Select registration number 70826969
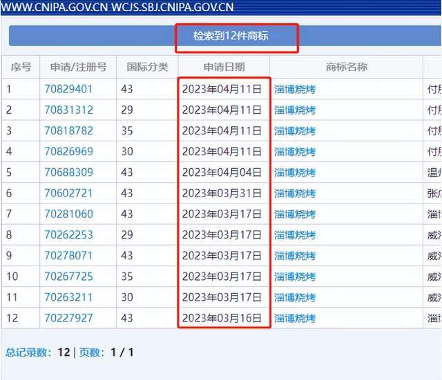 click(68, 151)
